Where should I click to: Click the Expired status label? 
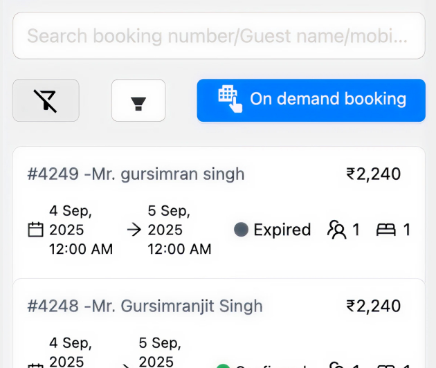point(282,230)
